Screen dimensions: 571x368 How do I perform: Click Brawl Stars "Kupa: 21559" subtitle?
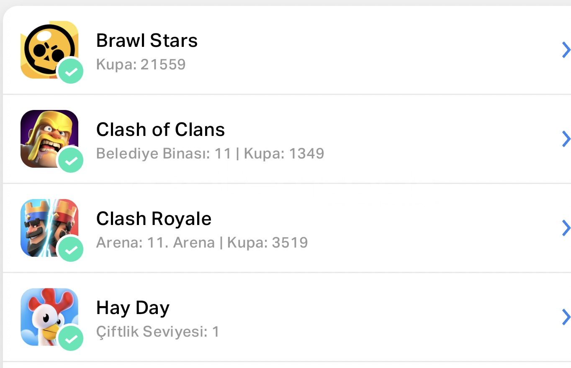pos(141,64)
